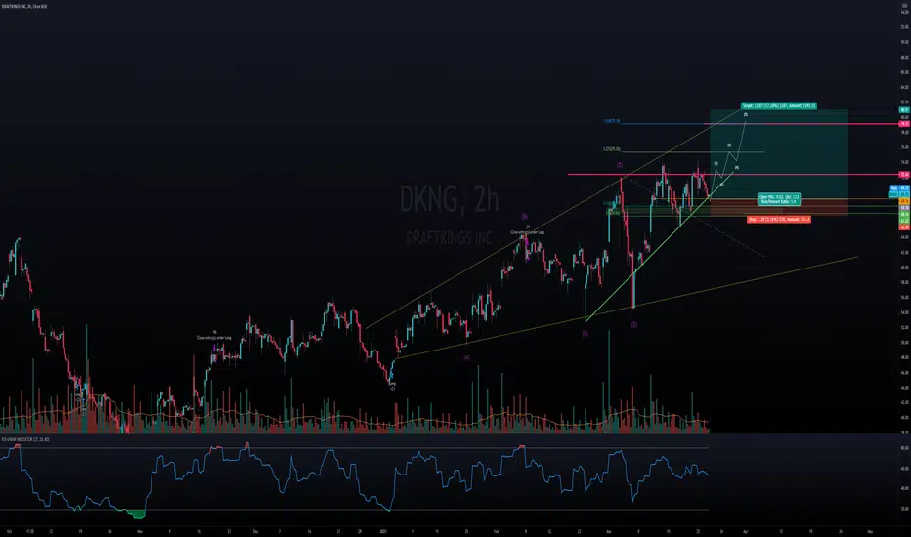Screen dimensions: 911x537
Task: Click the DRAFTKINGS INC 2h symbol legend
Action: point(23,6)
